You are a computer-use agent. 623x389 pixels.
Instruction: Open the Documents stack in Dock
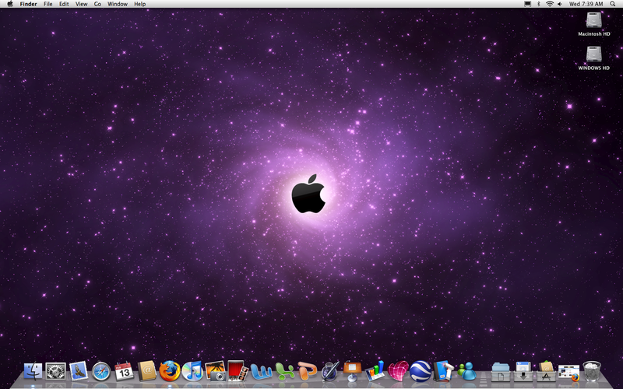point(501,372)
